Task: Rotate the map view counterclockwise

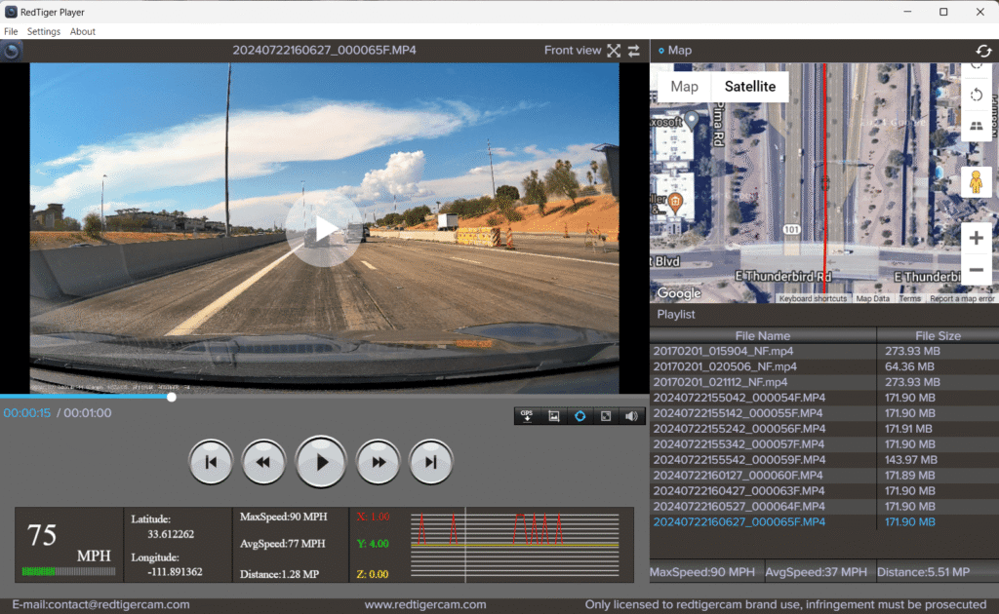Action: click(978, 96)
